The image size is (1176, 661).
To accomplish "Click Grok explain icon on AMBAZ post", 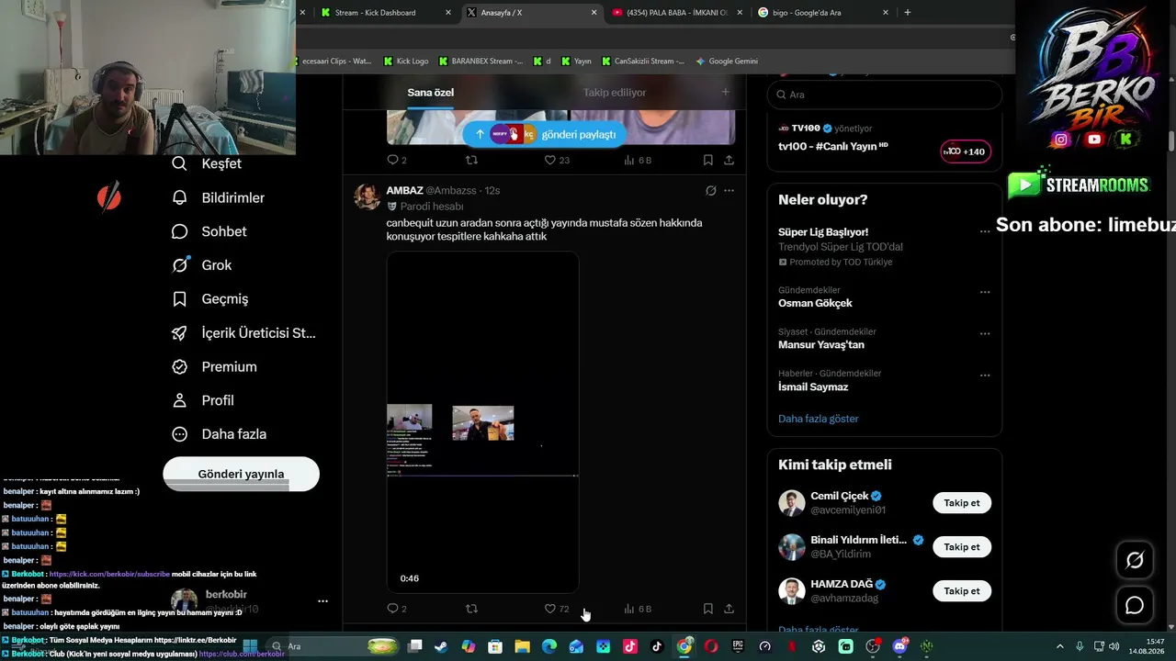I will click(x=710, y=191).
